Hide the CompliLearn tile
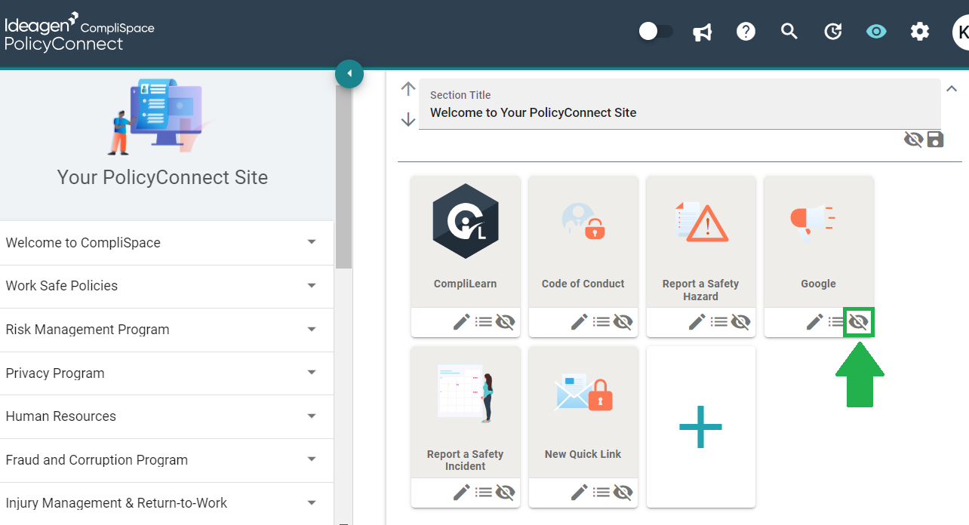Image resolution: width=969 pixels, height=525 pixels. coord(505,322)
